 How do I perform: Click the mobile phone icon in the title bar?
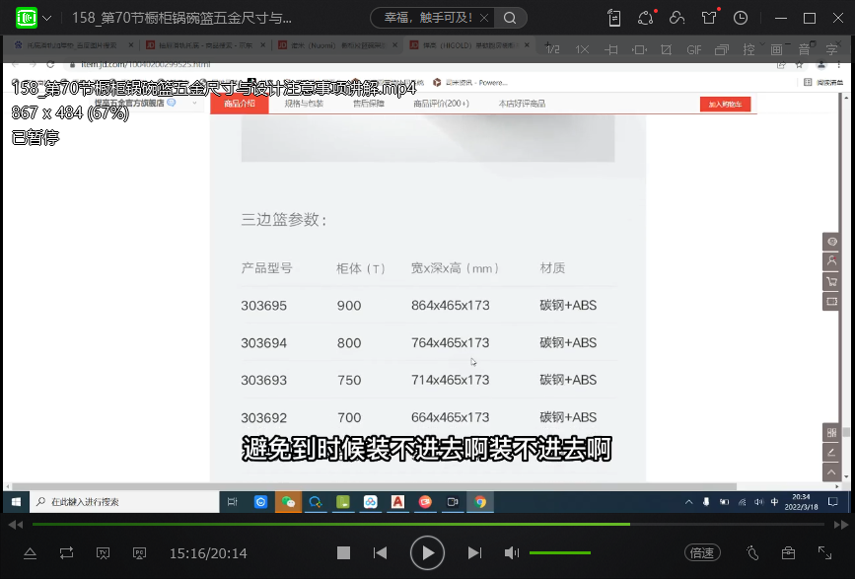click(x=614, y=18)
